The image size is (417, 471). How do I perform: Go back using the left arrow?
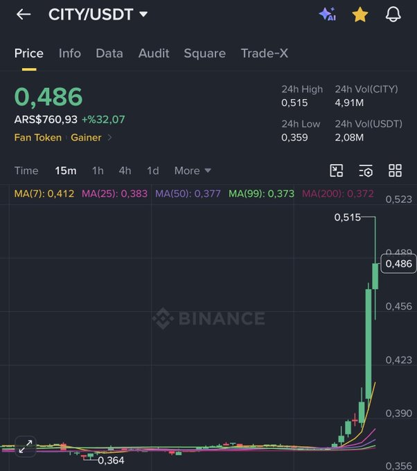pos(24,14)
